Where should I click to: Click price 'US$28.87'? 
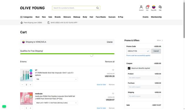[110, 100]
